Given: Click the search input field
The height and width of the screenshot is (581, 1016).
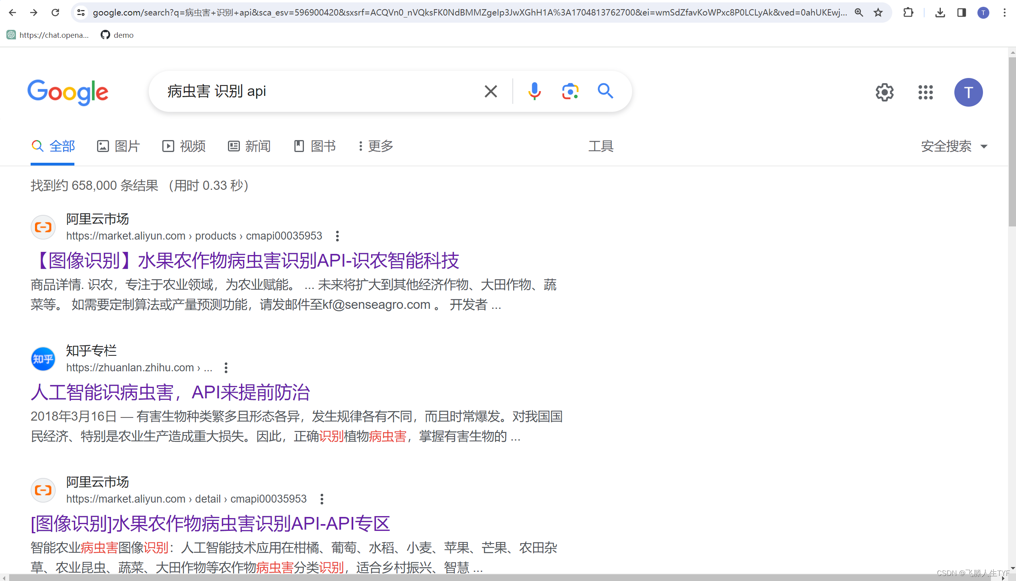Looking at the screenshot, I should (319, 92).
